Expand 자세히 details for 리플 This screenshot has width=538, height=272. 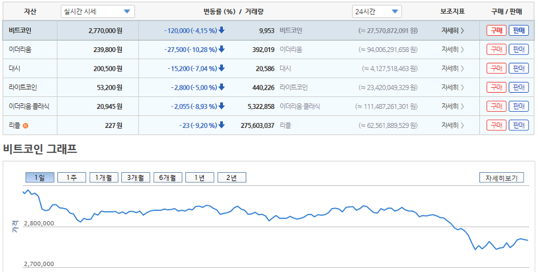(x=453, y=126)
